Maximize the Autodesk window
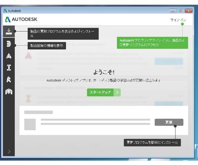The image size is (198, 165). (181, 11)
